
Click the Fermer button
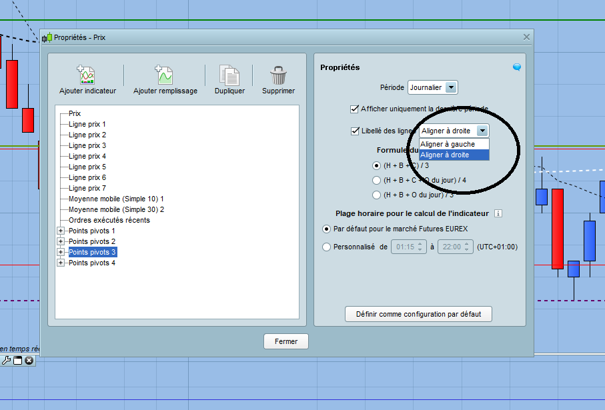tap(285, 341)
